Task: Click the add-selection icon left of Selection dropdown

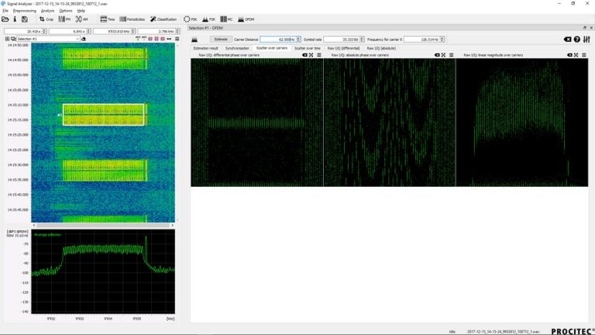Action: [7, 39]
